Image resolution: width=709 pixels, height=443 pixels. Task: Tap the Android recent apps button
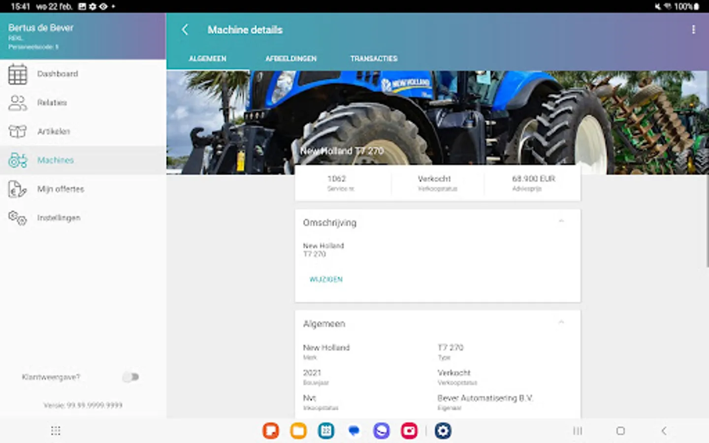click(578, 431)
